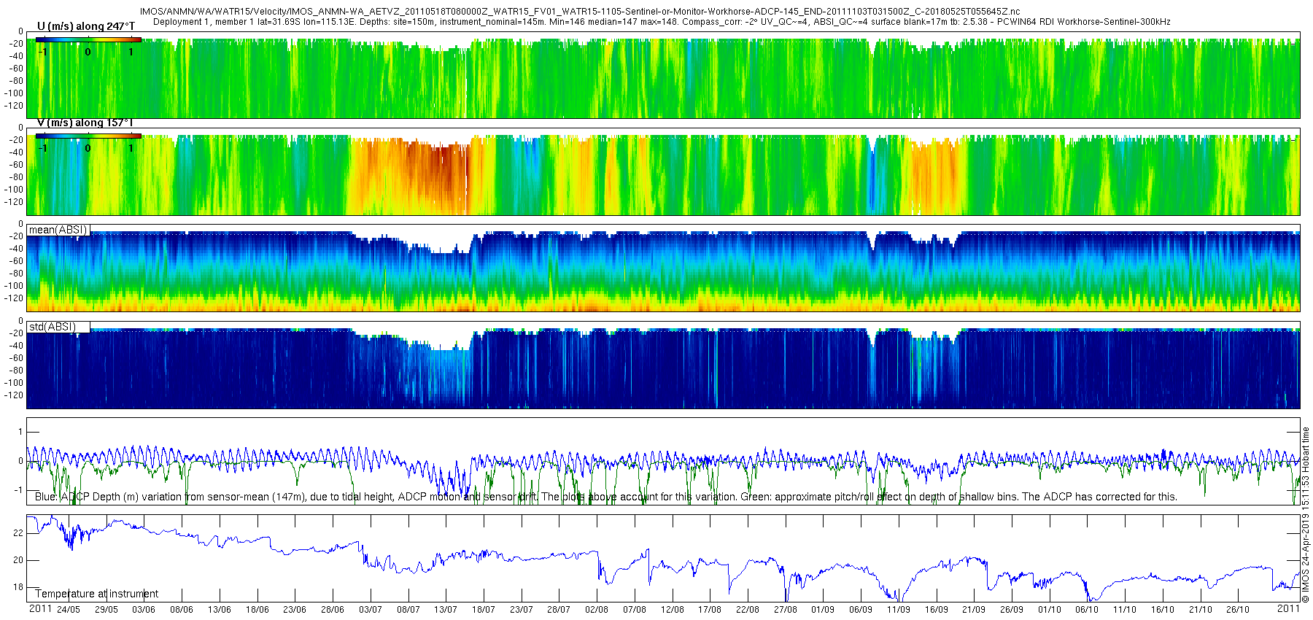Image resolution: width=1313 pixels, height=620 pixels.
Task: Click the 'mean(ABSI)' panel label
Action: point(58,230)
